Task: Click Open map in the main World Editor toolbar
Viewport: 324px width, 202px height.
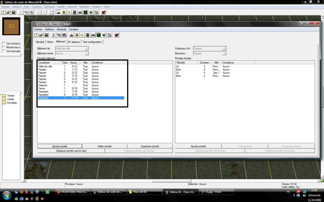Action: [8, 12]
